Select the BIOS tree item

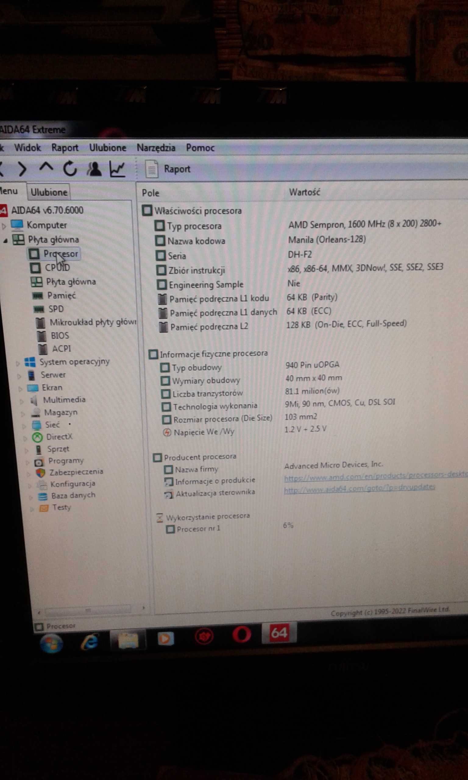point(53,335)
